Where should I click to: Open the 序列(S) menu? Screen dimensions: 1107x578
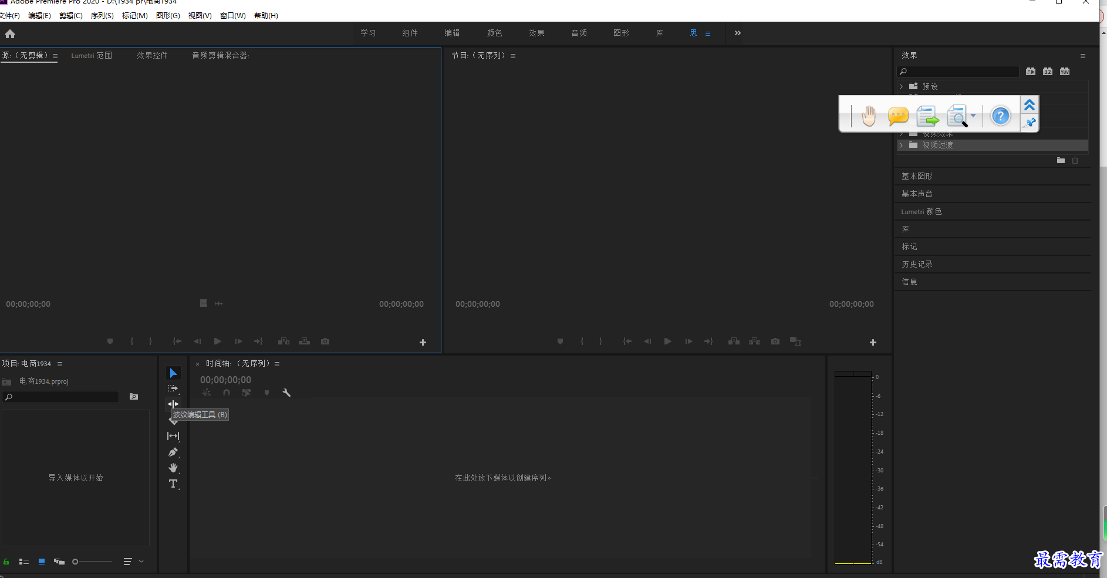pyautogui.click(x=102, y=16)
